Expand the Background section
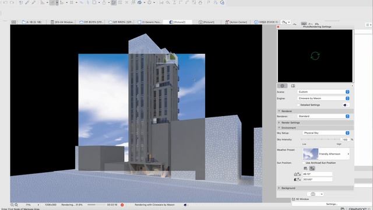 [279, 188]
